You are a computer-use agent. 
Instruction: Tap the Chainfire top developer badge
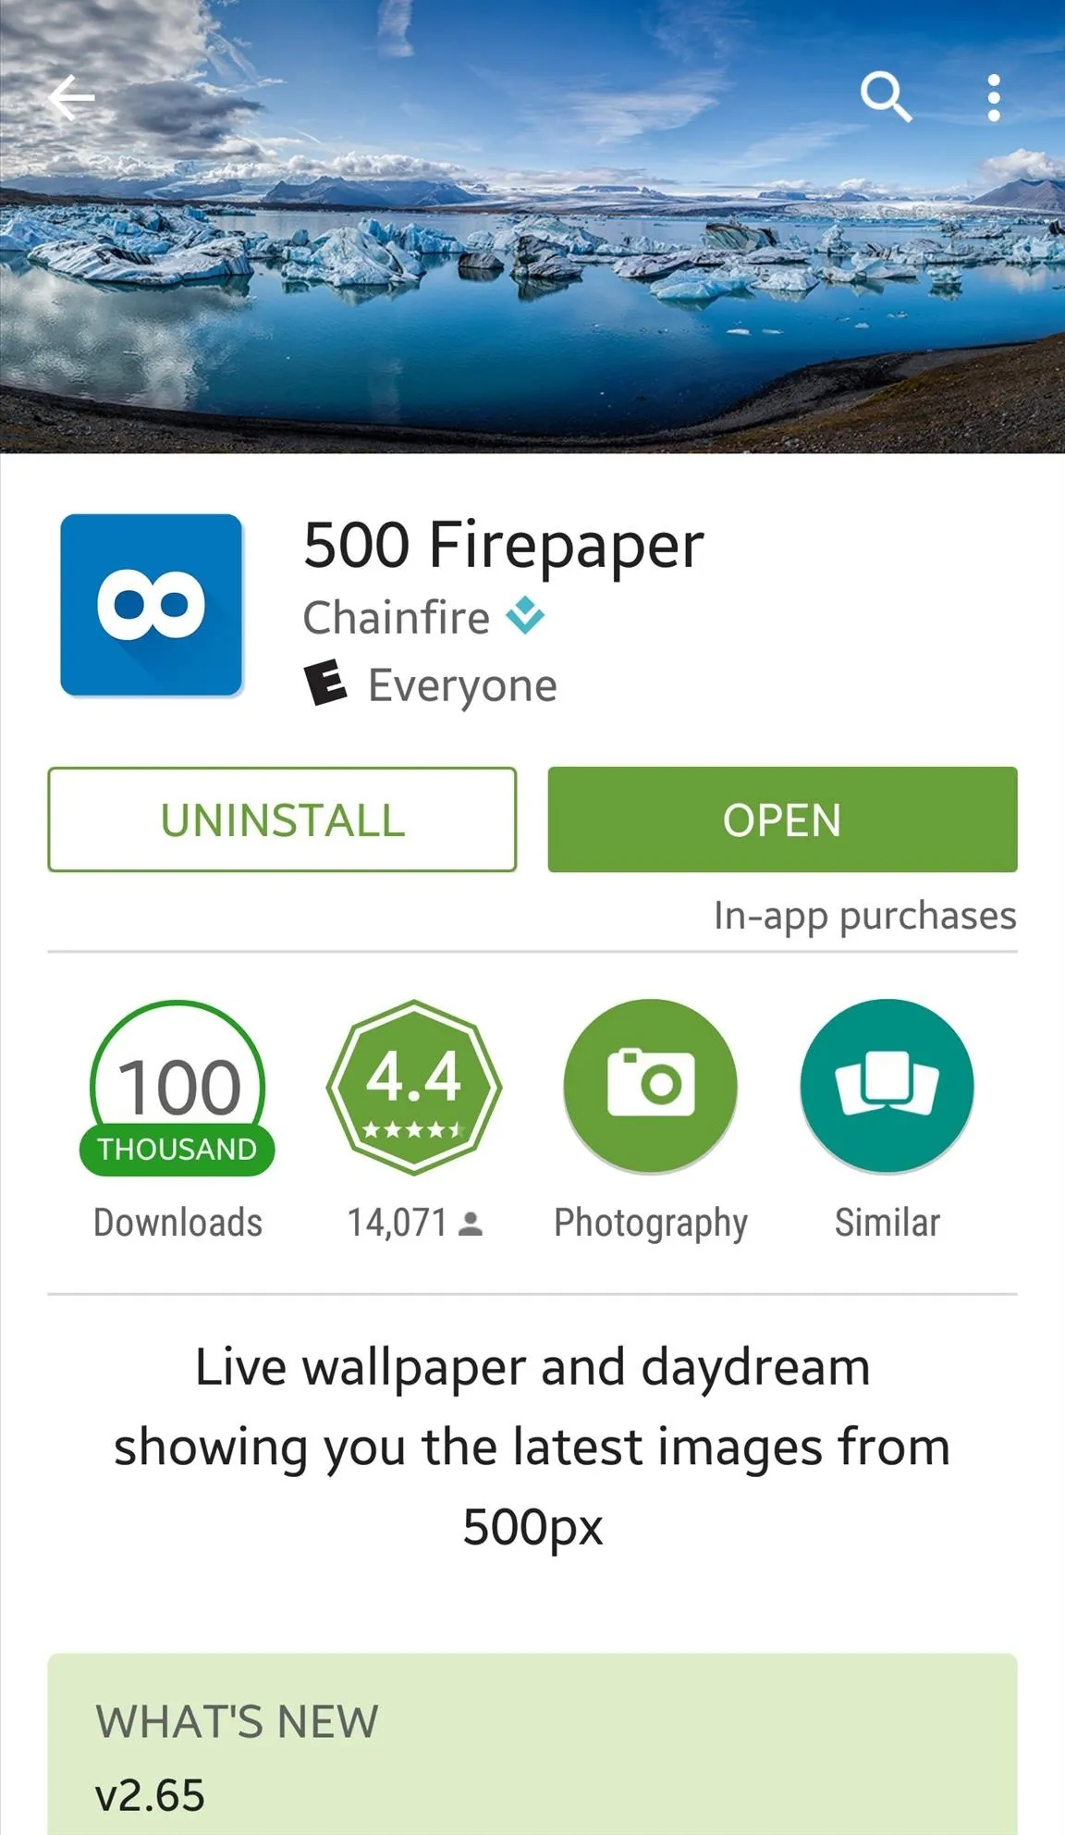pos(525,616)
